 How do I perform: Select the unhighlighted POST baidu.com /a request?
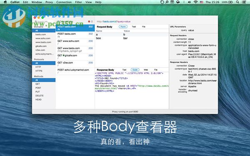[75, 35]
